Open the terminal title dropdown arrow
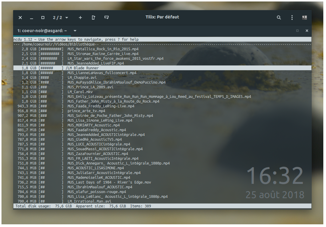Image resolution: width=326 pixels, height=227 pixels. (75, 31)
